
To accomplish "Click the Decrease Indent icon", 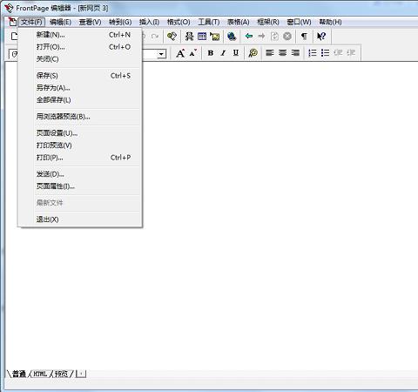I will pyautogui.click(x=338, y=53).
